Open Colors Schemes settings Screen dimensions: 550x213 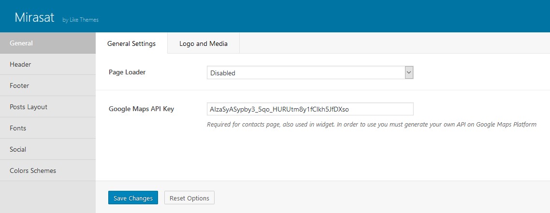click(x=48, y=170)
